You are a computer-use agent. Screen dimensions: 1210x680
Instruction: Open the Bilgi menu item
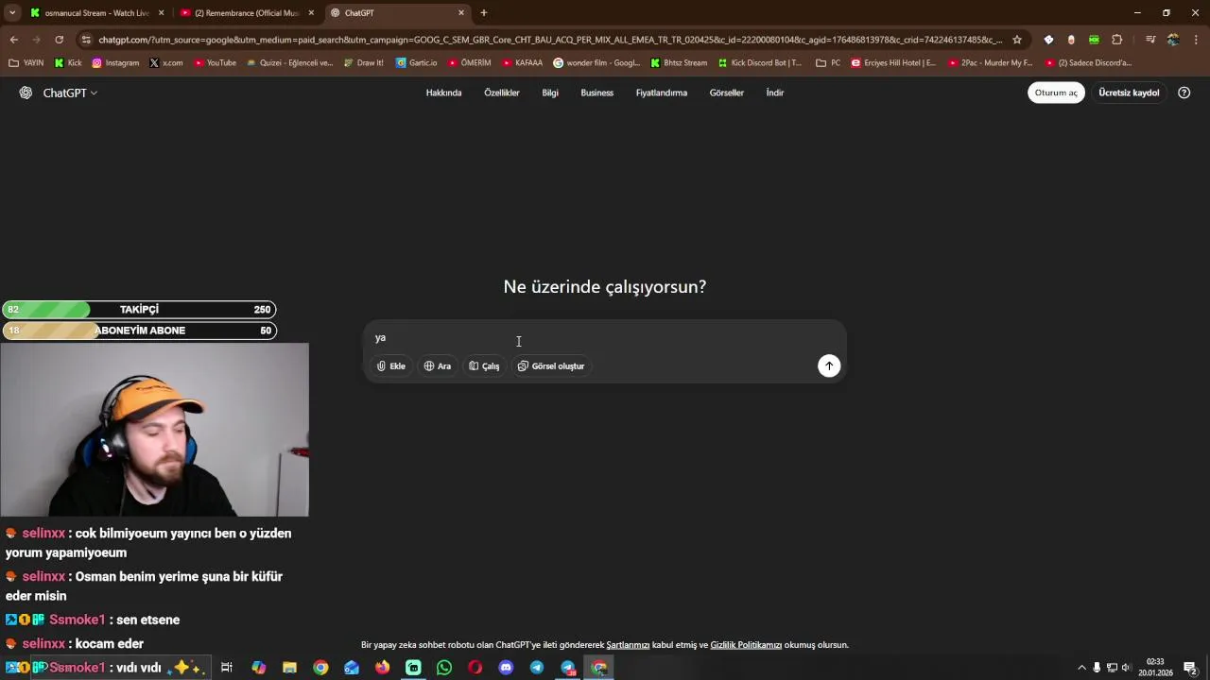point(550,93)
